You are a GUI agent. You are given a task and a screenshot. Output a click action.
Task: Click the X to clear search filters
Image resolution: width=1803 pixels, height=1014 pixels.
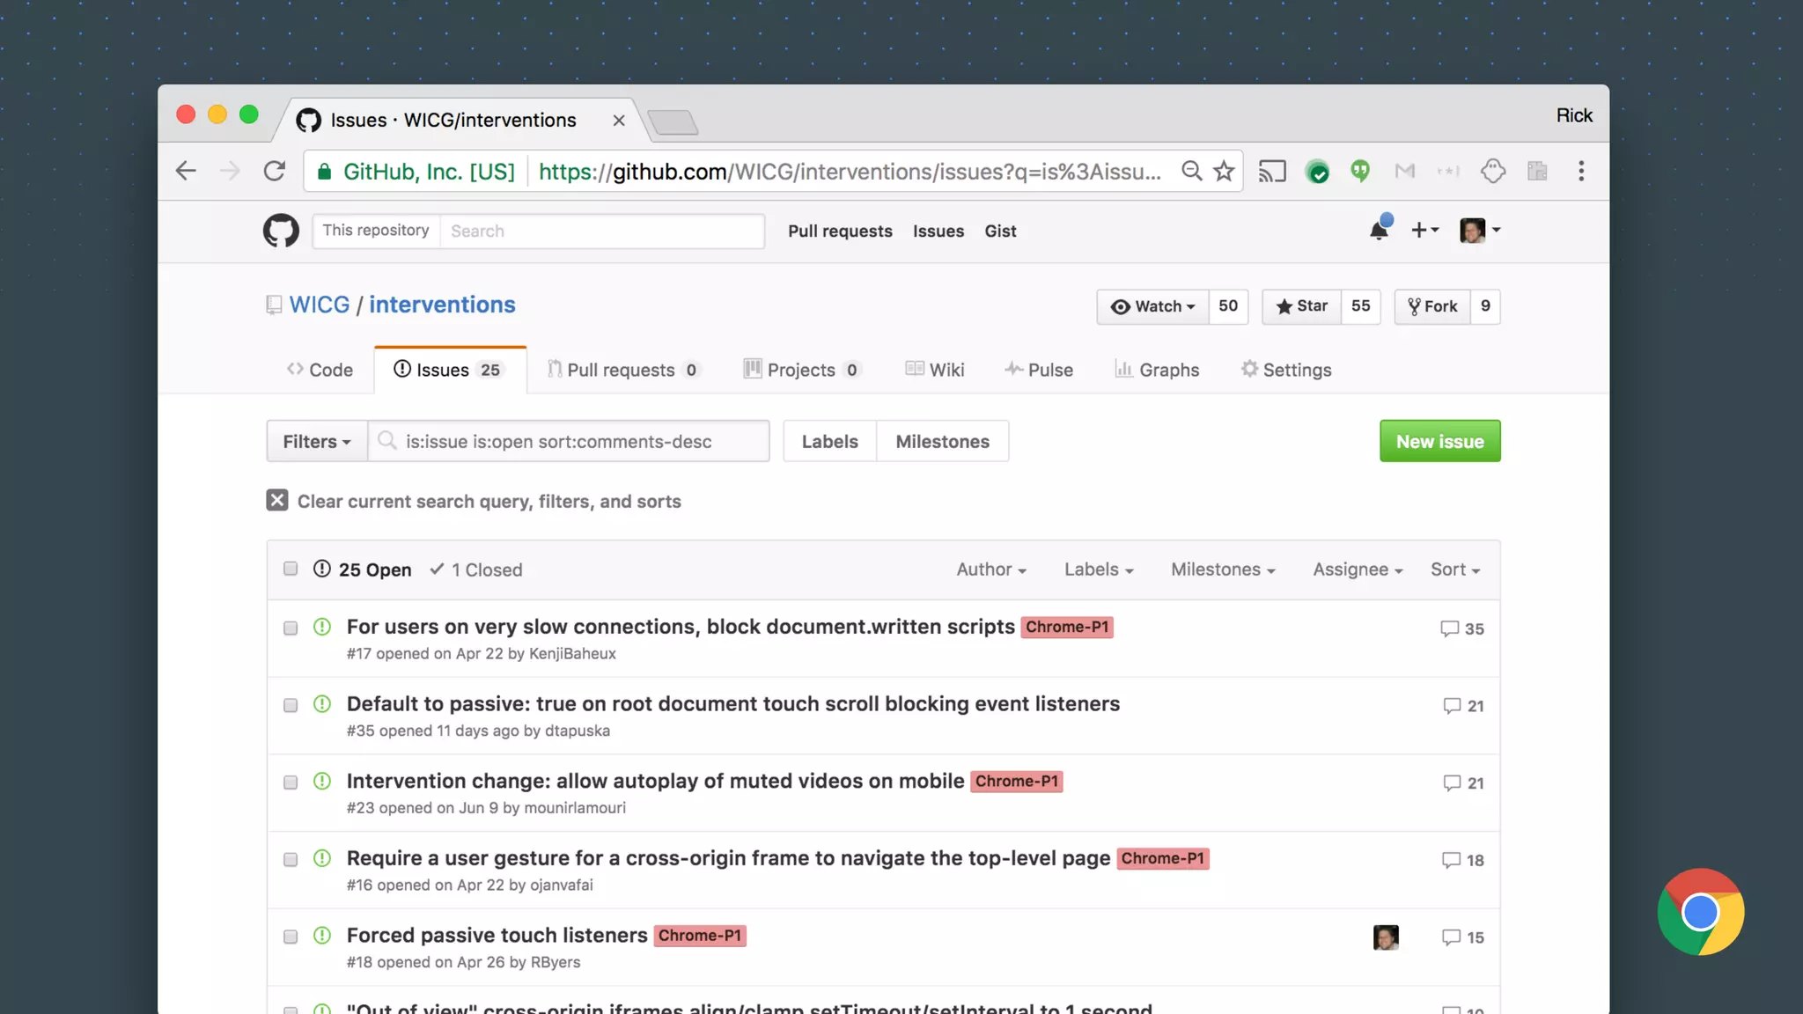pos(277,501)
